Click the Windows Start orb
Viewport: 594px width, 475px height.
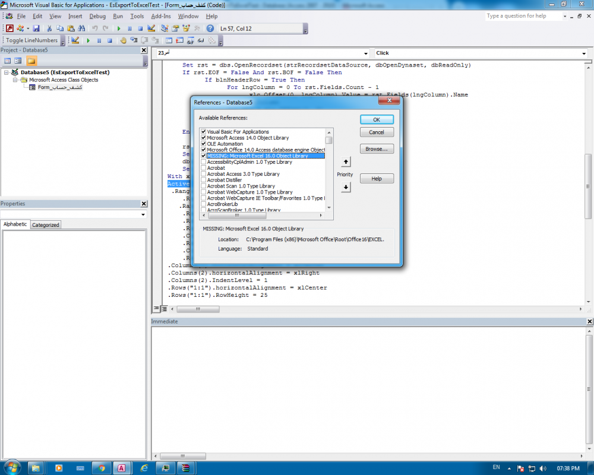point(12,467)
